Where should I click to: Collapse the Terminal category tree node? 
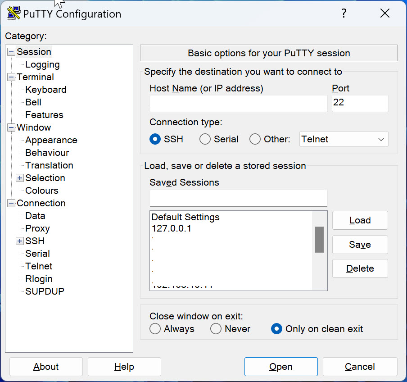(11, 77)
